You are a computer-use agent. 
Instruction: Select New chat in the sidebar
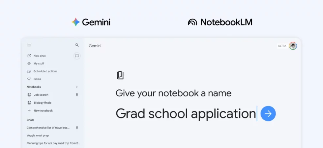(40, 56)
